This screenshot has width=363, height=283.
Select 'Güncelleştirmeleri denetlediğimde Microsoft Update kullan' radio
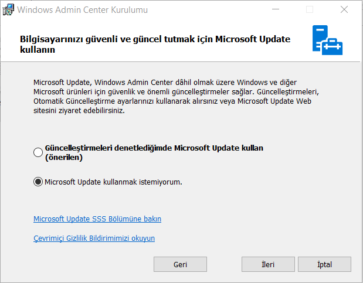(38, 152)
